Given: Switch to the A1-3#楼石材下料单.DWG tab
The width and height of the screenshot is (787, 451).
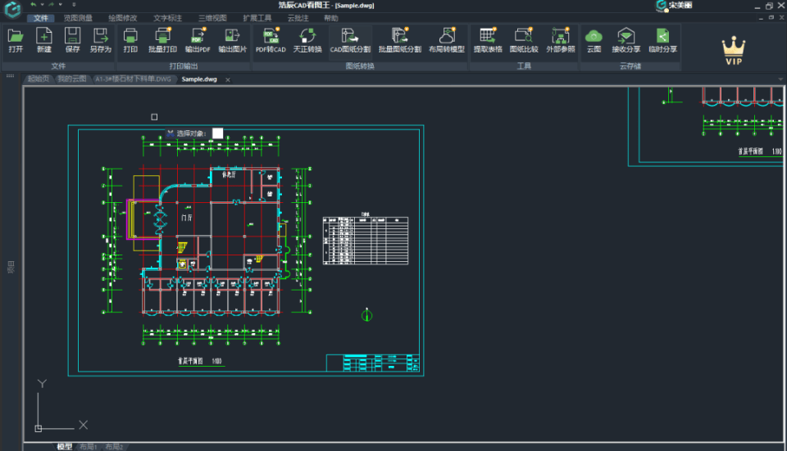Looking at the screenshot, I should 133,79.
